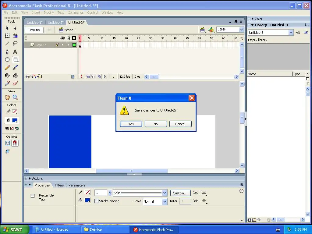Image resolution: width=312 pixels, height=234 pixels.
Task: Click the Insert Layer icon
Action: (28, 76)
